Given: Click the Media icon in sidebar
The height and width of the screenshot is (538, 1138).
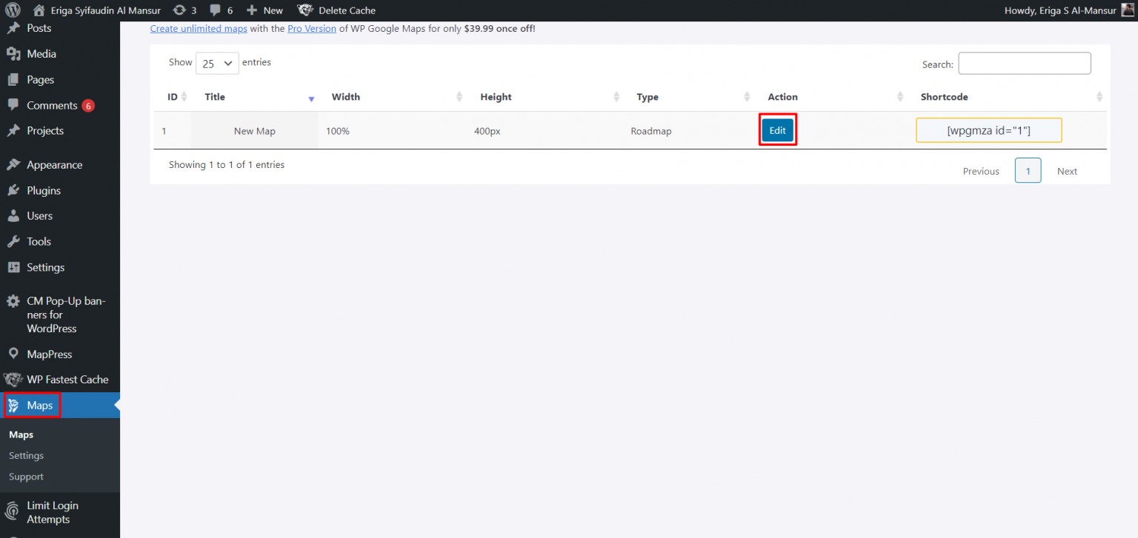Looking at the screenshot, I should (13, 54).
